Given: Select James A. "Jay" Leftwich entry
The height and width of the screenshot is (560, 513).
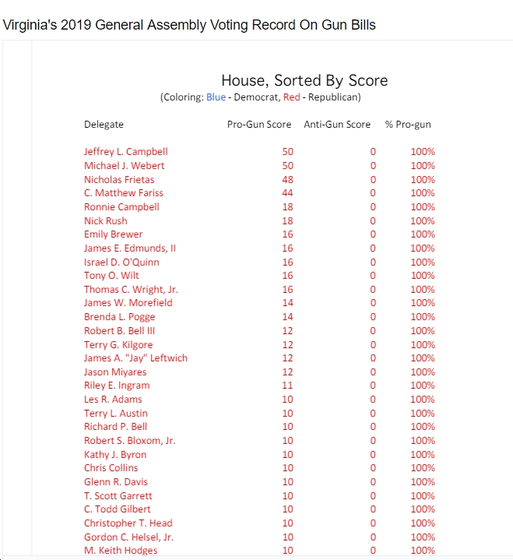Looking at the screenshot, I should (x=135, y=358).
